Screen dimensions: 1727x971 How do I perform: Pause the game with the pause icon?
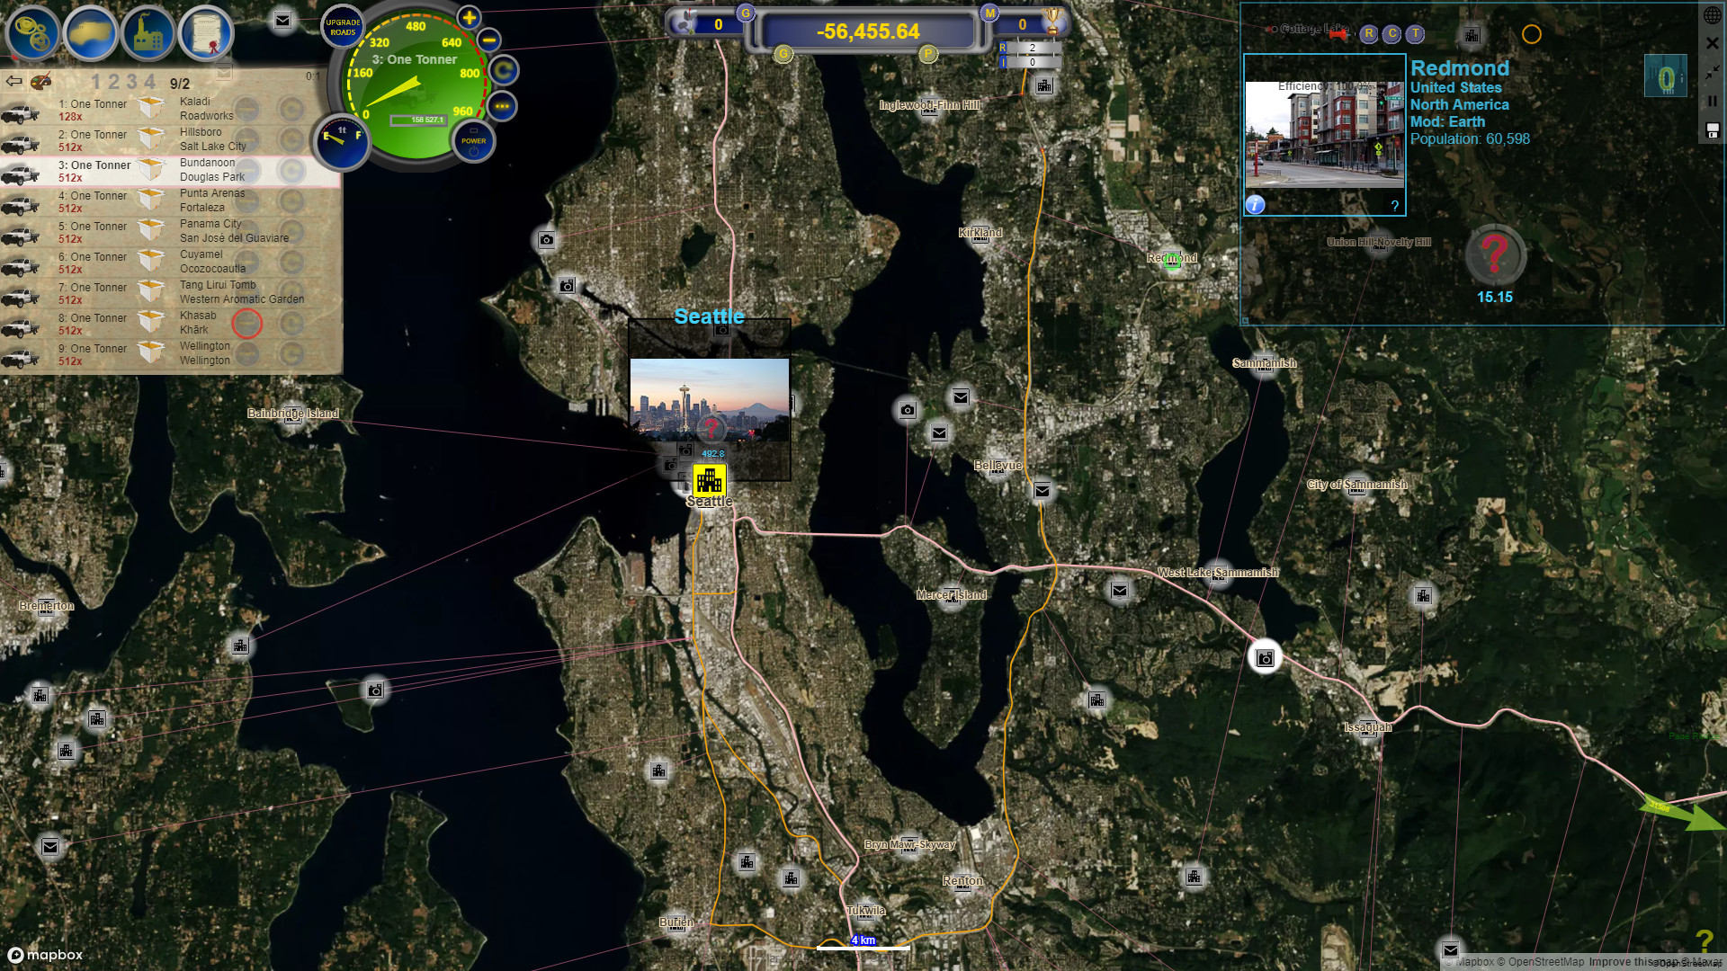(x=1713, y=102)
